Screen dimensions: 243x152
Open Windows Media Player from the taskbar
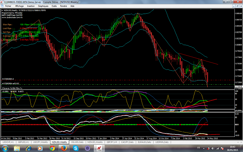click(x=40, y=148)
